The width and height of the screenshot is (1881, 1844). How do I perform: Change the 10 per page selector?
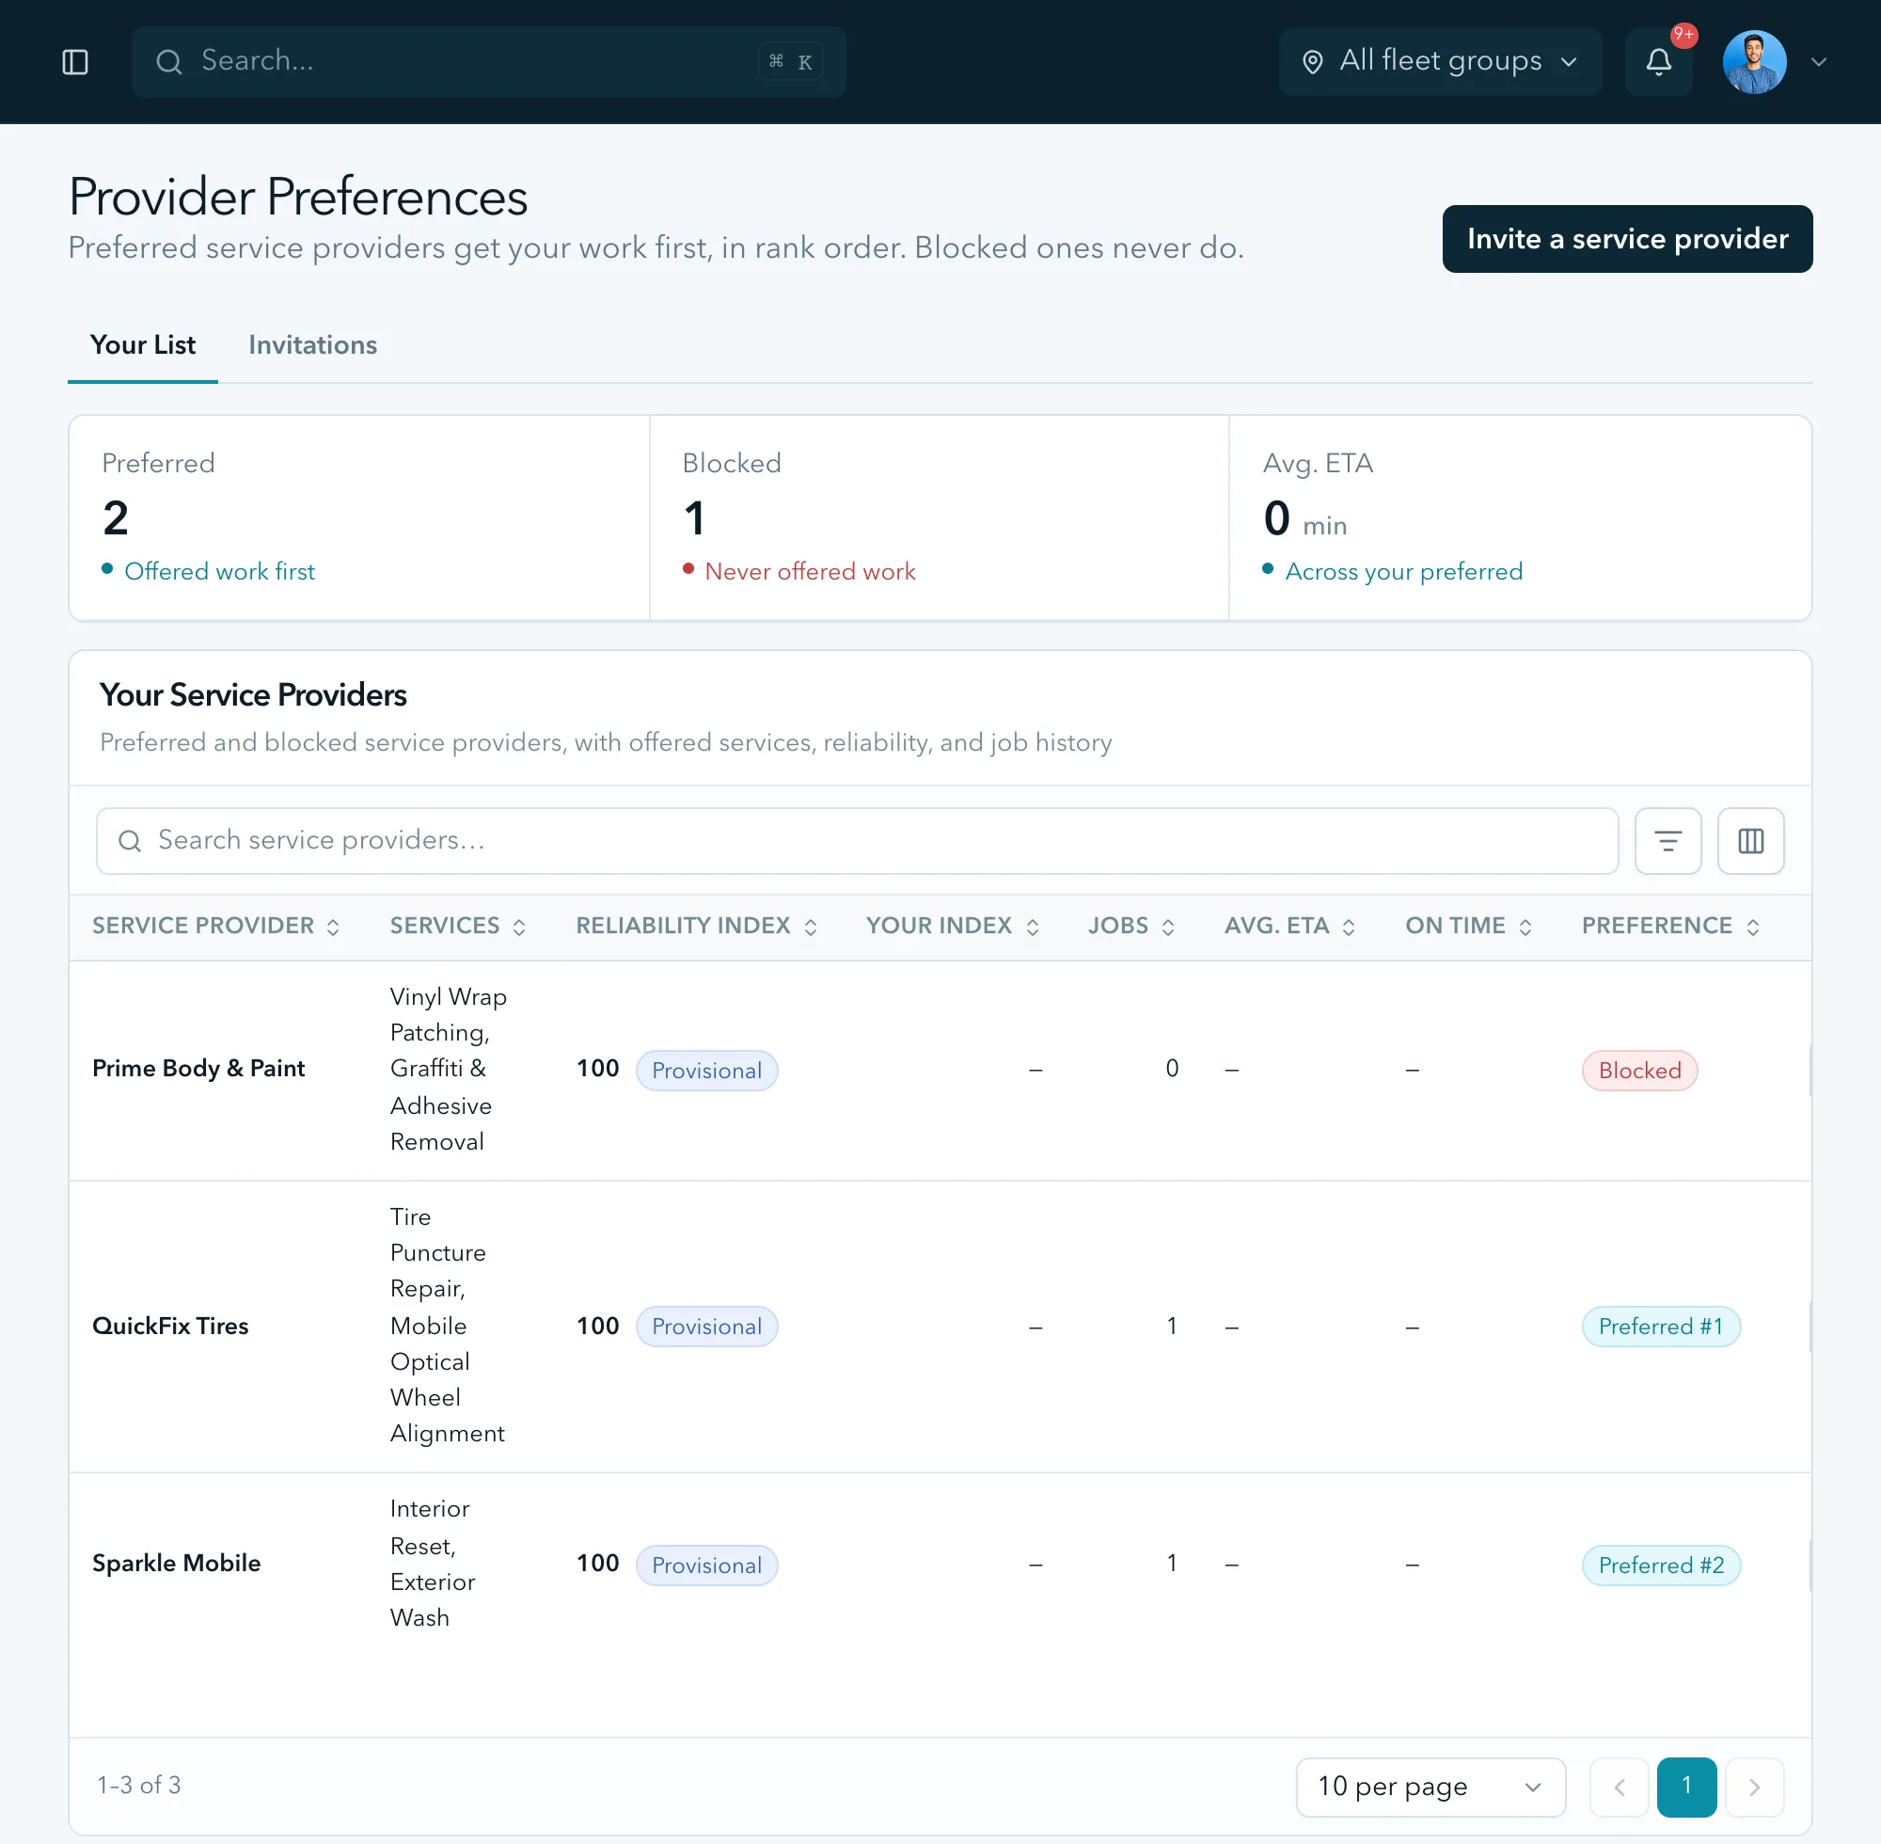click(1430, 1786)
